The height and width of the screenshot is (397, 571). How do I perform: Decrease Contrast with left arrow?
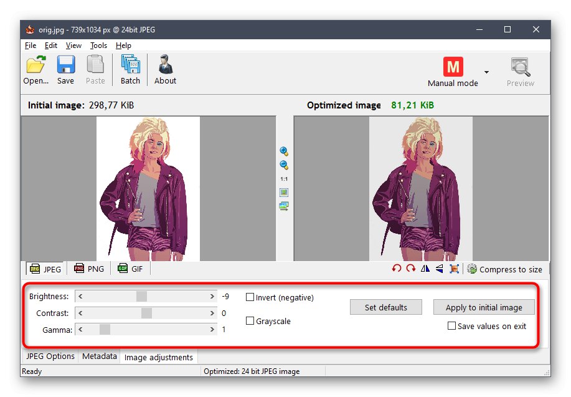[80, 313]
